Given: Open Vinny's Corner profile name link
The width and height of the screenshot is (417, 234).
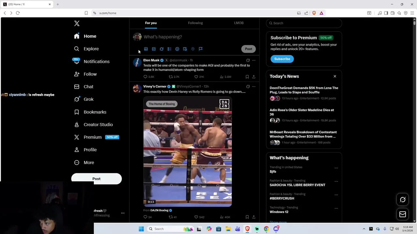Looking at the screenshot, I should pyautogui.click(x=155, y=86).
